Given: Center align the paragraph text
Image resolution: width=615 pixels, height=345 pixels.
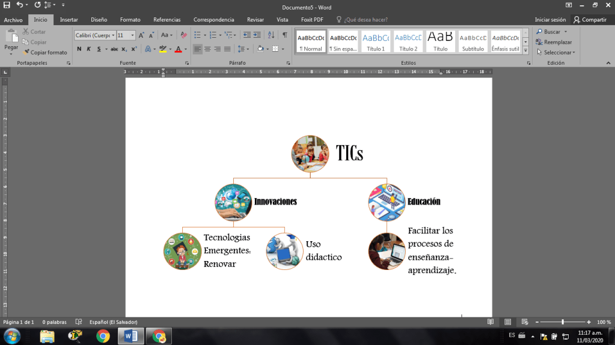Looking at the screenshot, I should (x=208, y=49).
